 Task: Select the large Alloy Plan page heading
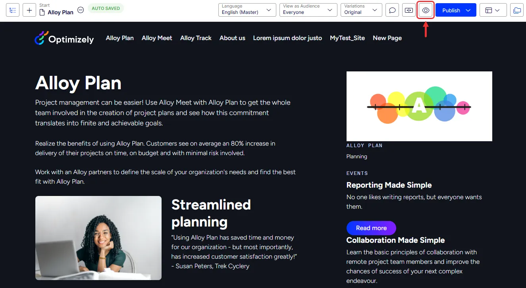78,83
